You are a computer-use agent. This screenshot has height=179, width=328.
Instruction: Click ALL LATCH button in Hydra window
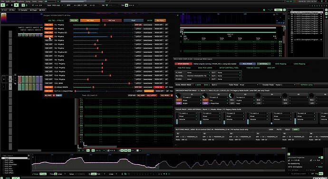pos(152,95)
